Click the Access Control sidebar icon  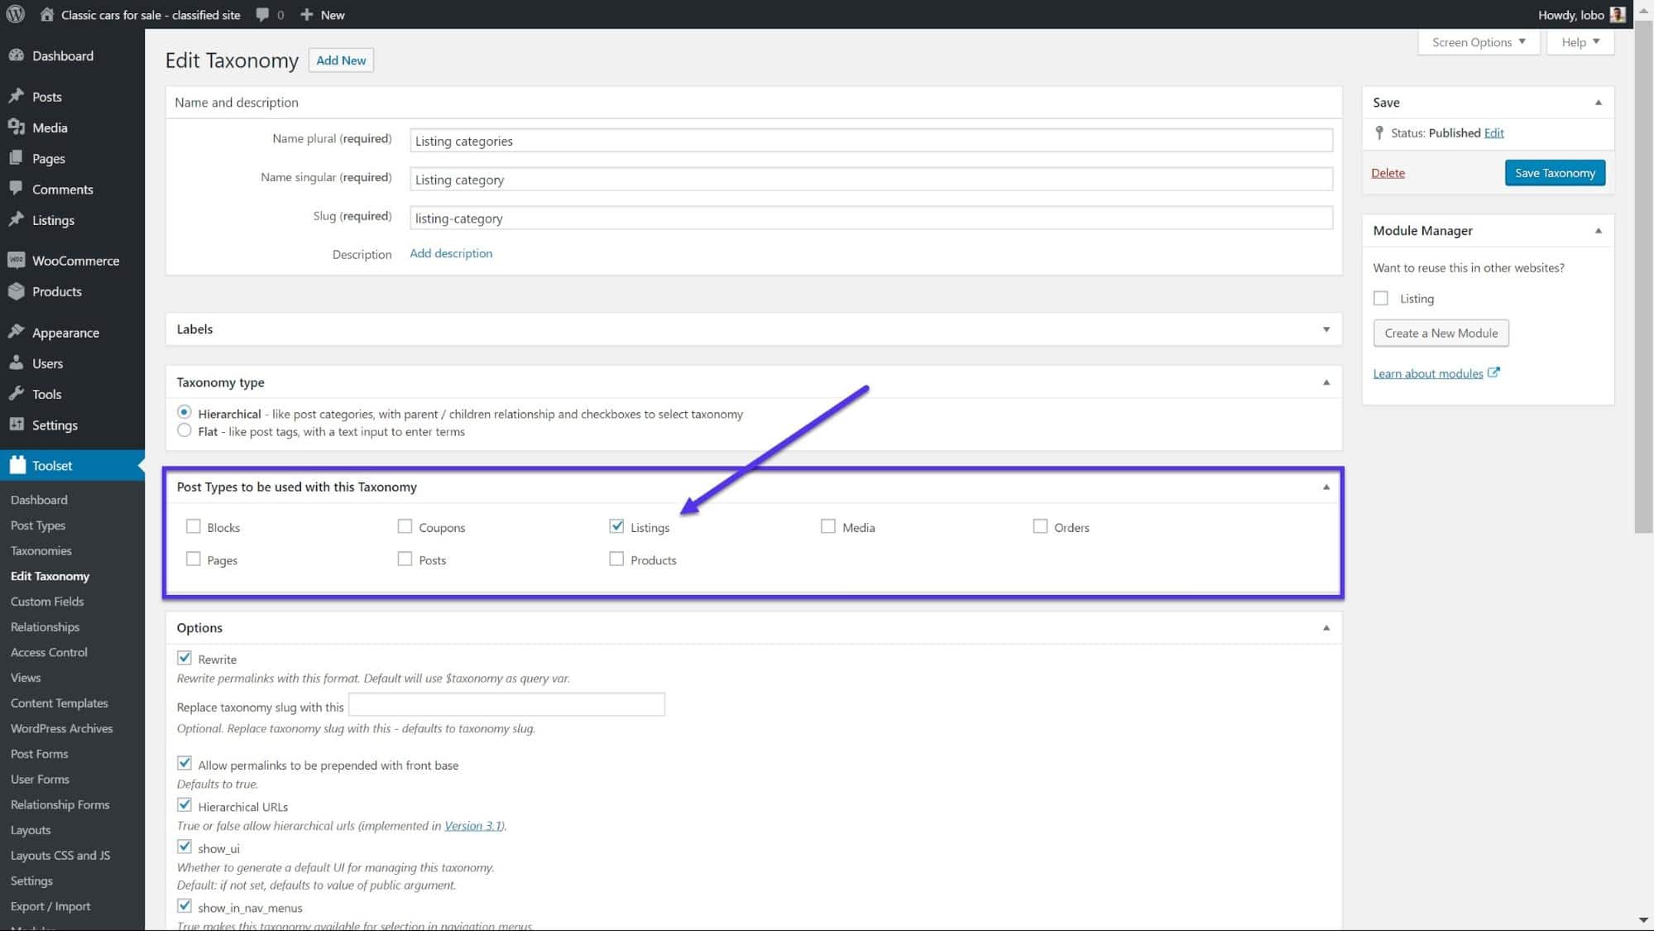coord(49,651)
